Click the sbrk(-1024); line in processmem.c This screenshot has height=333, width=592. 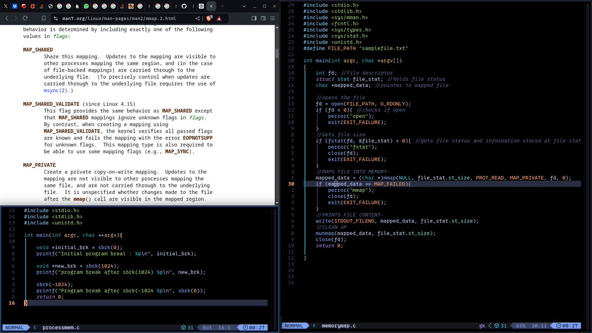click(55, 284)
